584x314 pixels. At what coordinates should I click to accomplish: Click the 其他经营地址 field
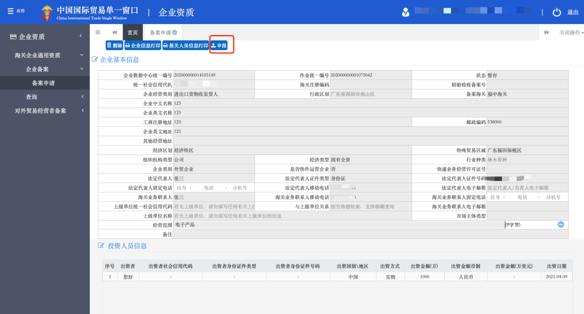coord(370,141)
